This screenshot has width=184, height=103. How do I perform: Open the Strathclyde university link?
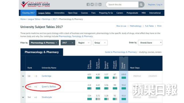point(47,97)
